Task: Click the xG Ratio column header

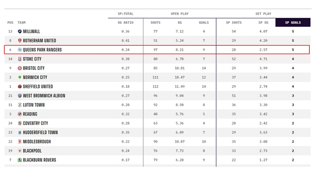Action: tap(125, 22)
